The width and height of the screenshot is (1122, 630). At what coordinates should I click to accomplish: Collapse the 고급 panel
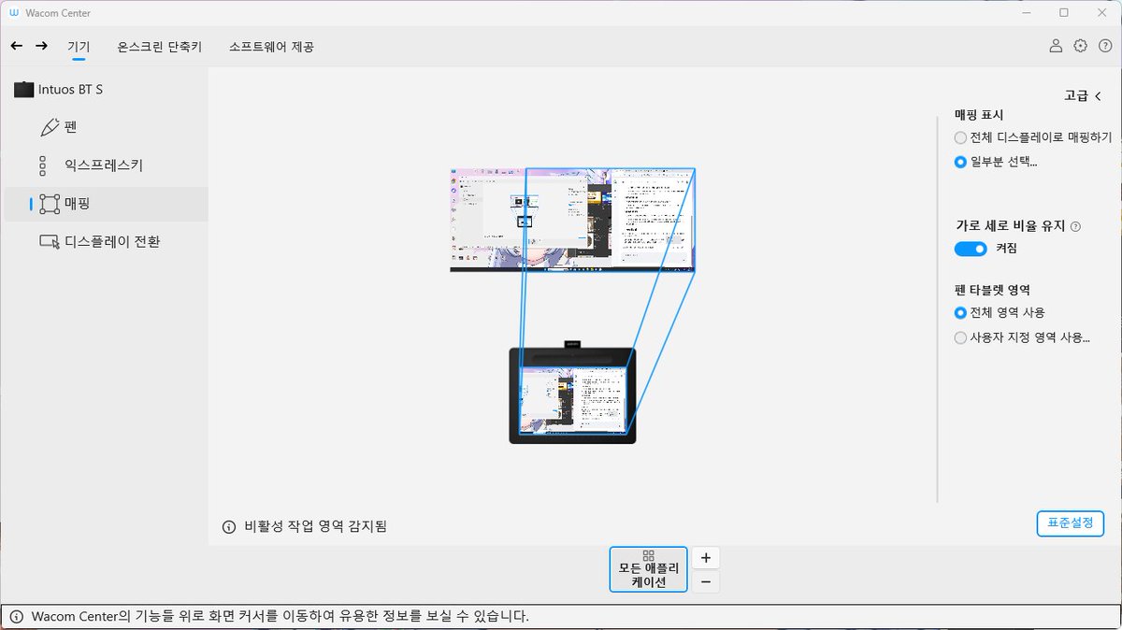coord(1084,95)
